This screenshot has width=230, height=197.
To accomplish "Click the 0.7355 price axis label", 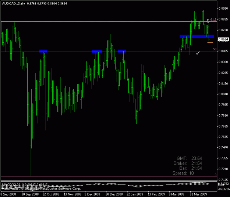I will tap(223, 158).
